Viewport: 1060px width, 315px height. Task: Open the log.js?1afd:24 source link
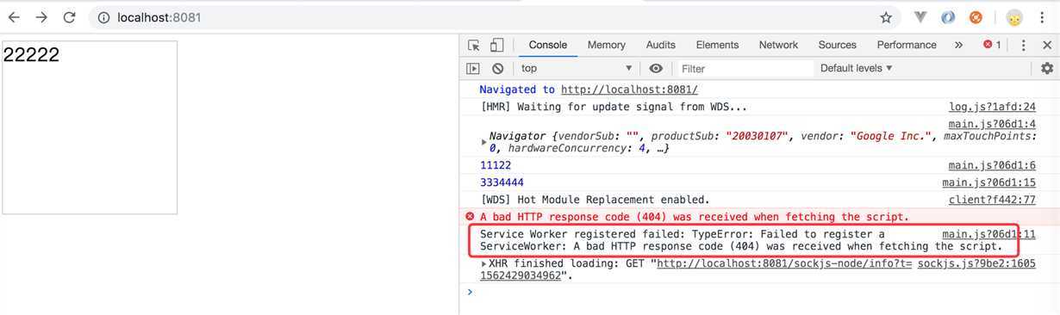(x=993, y=108)
